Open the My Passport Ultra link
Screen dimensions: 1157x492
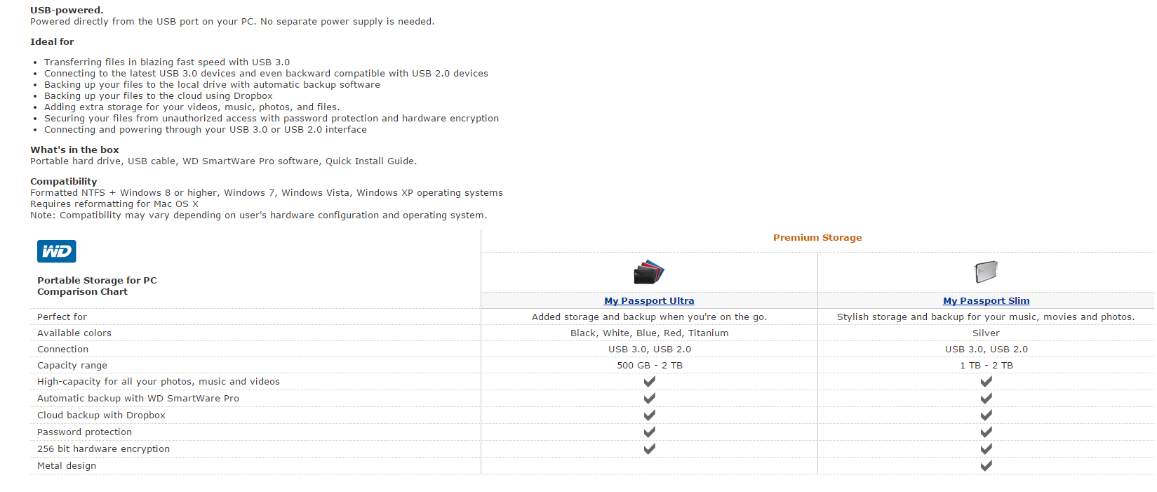coord(649,300)
